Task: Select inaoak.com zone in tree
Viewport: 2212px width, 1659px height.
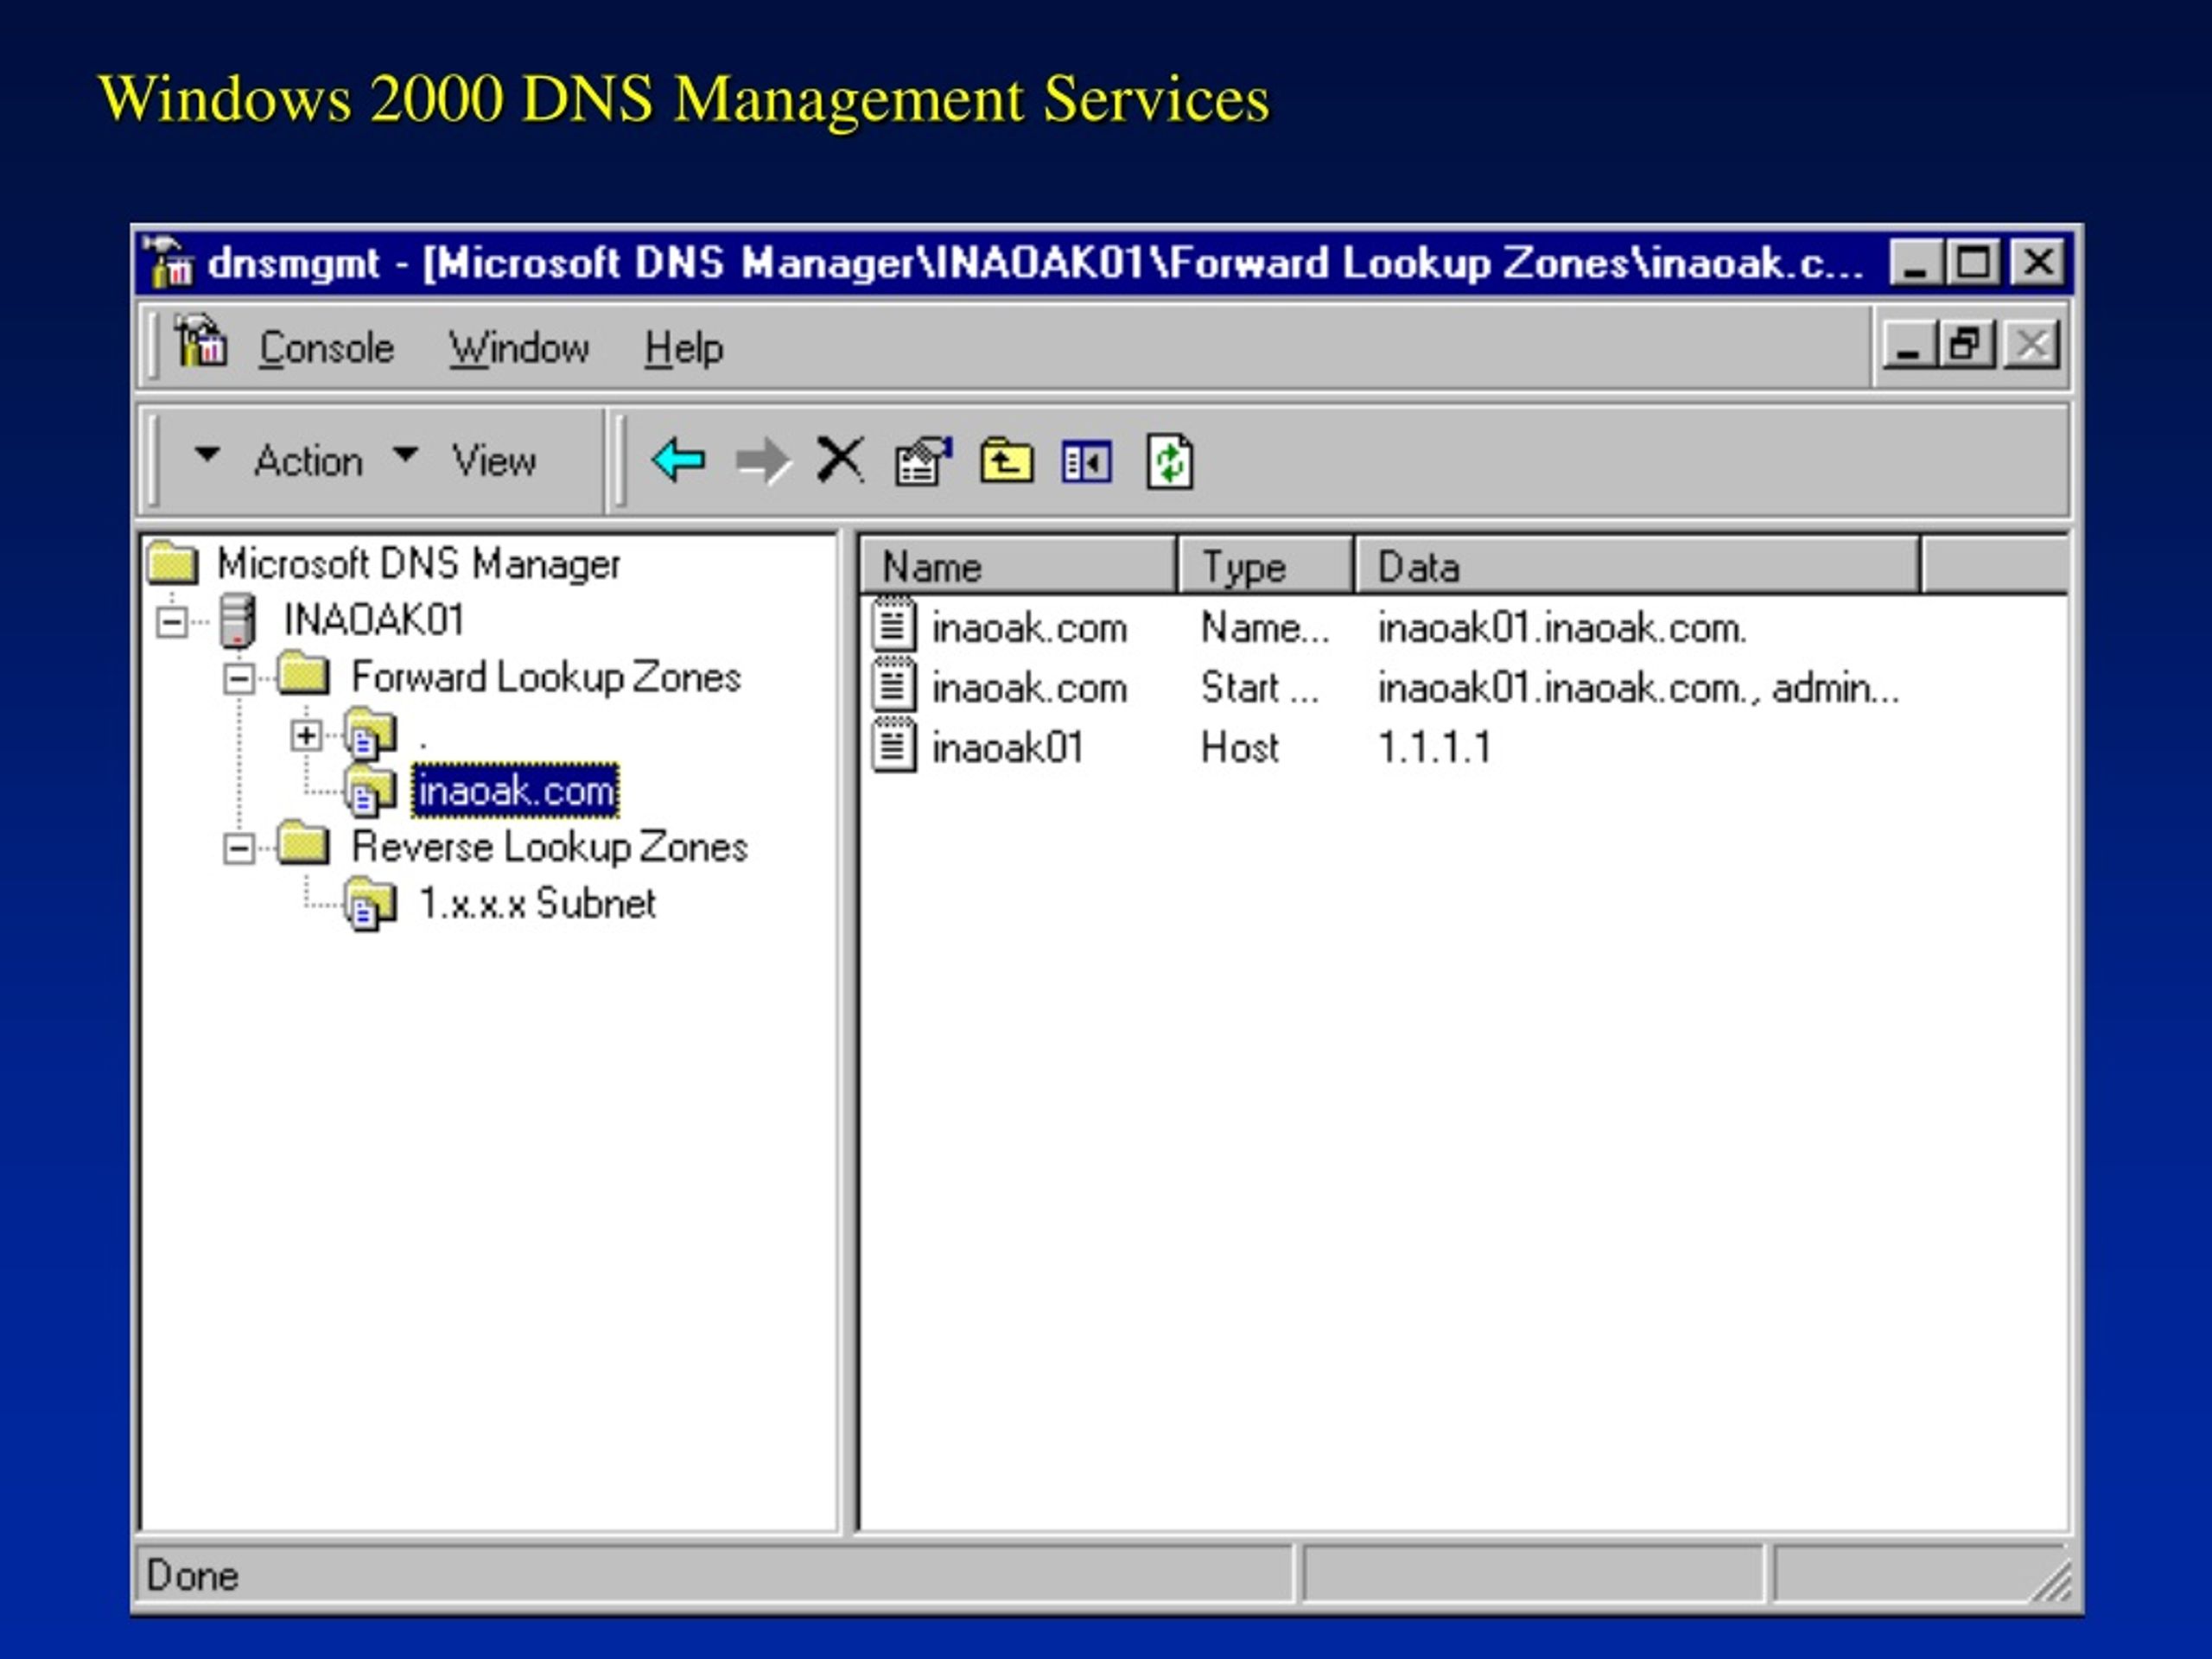Action: click(515, 790)
